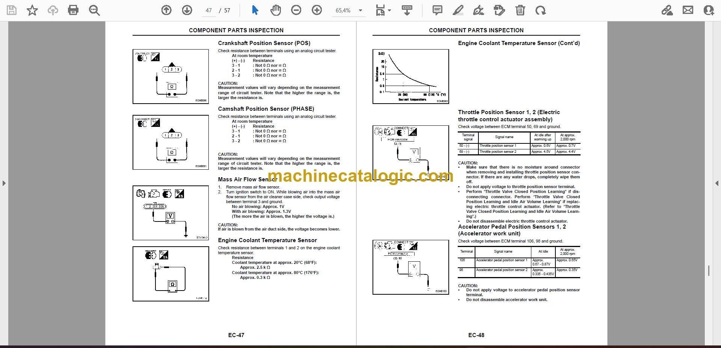Image resolution: width=721 pixels, height=348 pixels.
Task: Click page label EC-48
Action: pyautogui.click(x=476, y=335)
